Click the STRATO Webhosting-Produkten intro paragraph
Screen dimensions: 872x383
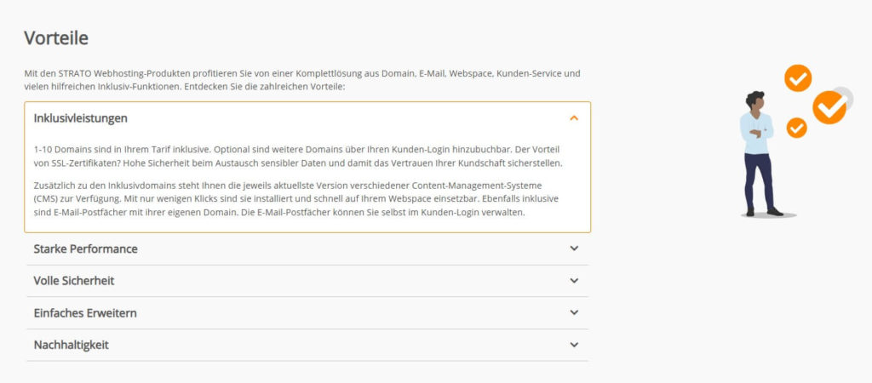point(302,80)
